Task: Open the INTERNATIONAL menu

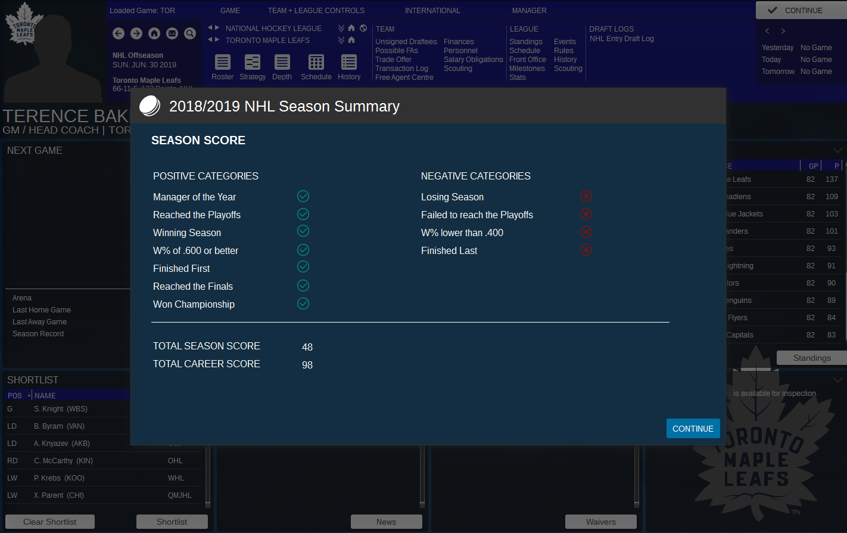Action: 432,11
